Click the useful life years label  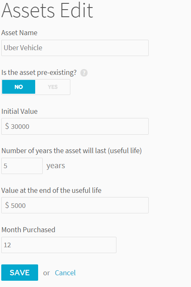[72, 151]
